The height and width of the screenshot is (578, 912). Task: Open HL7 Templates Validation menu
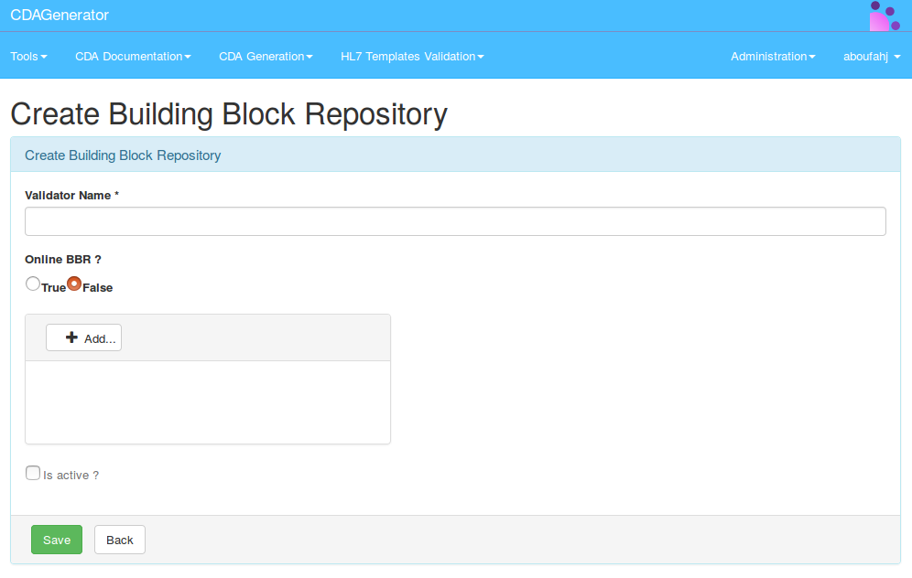pos(412,57)
